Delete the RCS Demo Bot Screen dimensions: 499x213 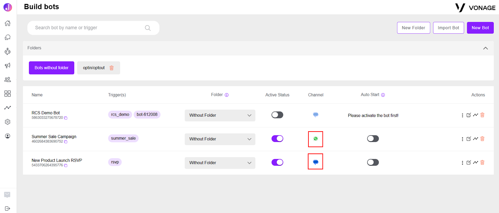pyautogui.click(x=482, y=115)
